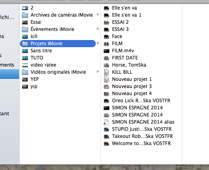Click the Nouveau projet 3 project icon
Image resolution: width=209 pixels, height=170 pixels.
(106, 86)
